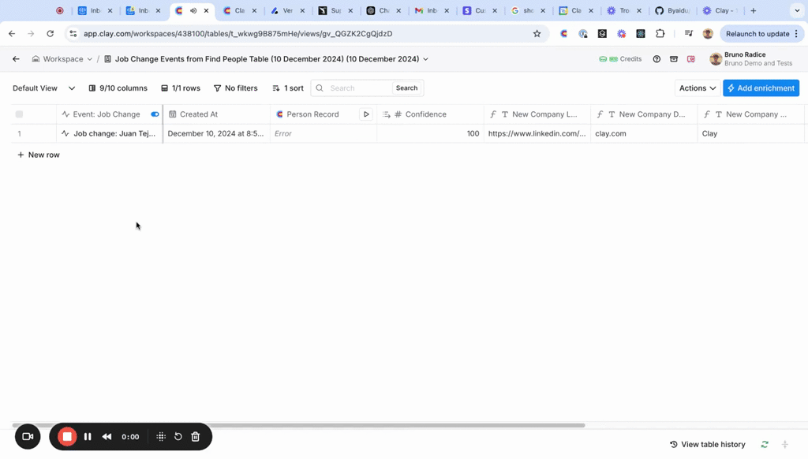Open the Actions dropdown
This screenshot has height=459, width=808.
point(695,88)
